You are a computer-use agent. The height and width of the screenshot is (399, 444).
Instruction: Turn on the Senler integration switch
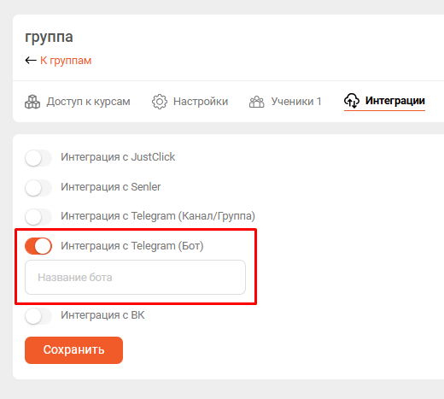point(38,188)
